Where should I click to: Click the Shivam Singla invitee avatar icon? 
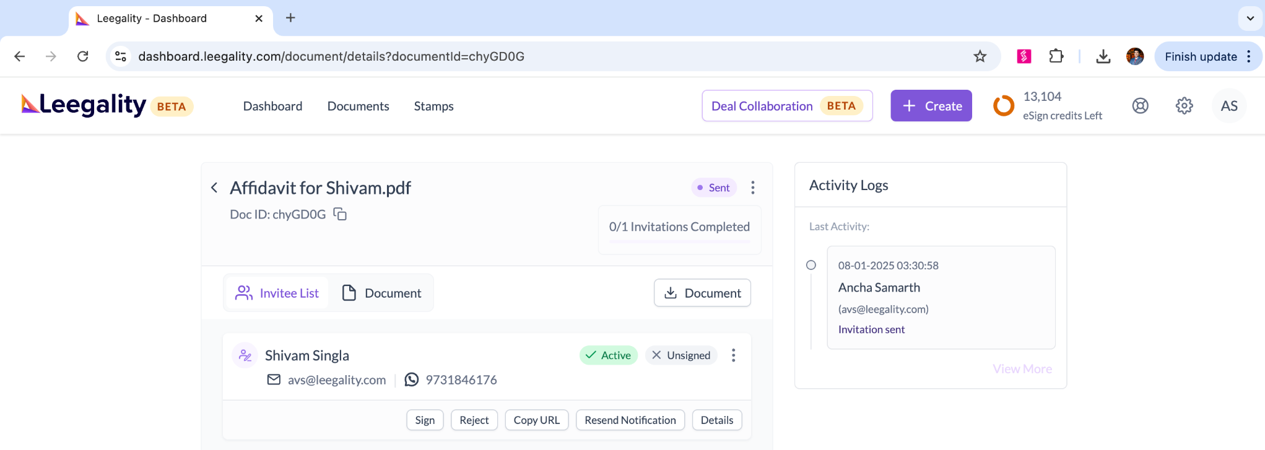coord(245,355)
